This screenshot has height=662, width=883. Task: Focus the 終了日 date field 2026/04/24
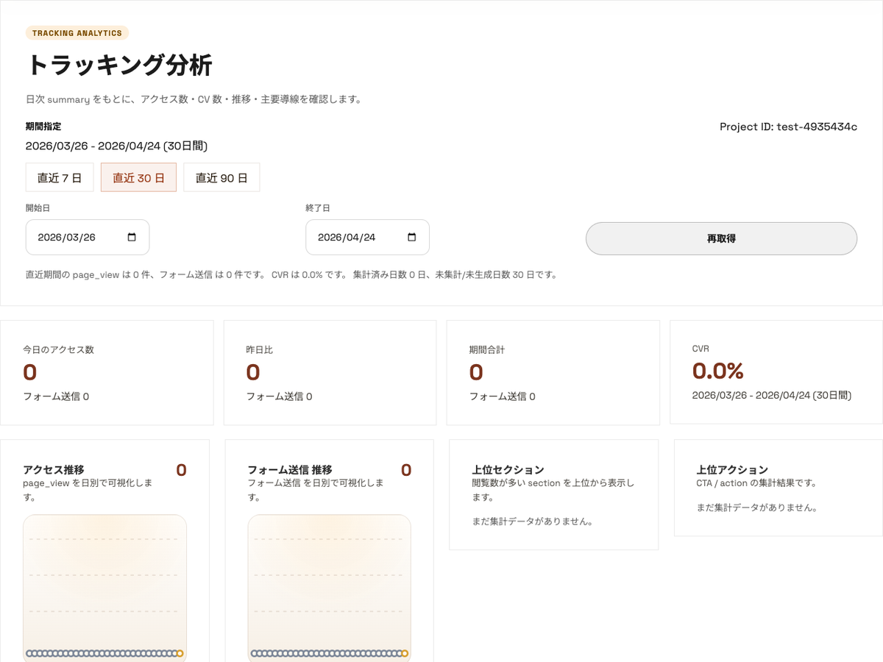coord(367,238)
